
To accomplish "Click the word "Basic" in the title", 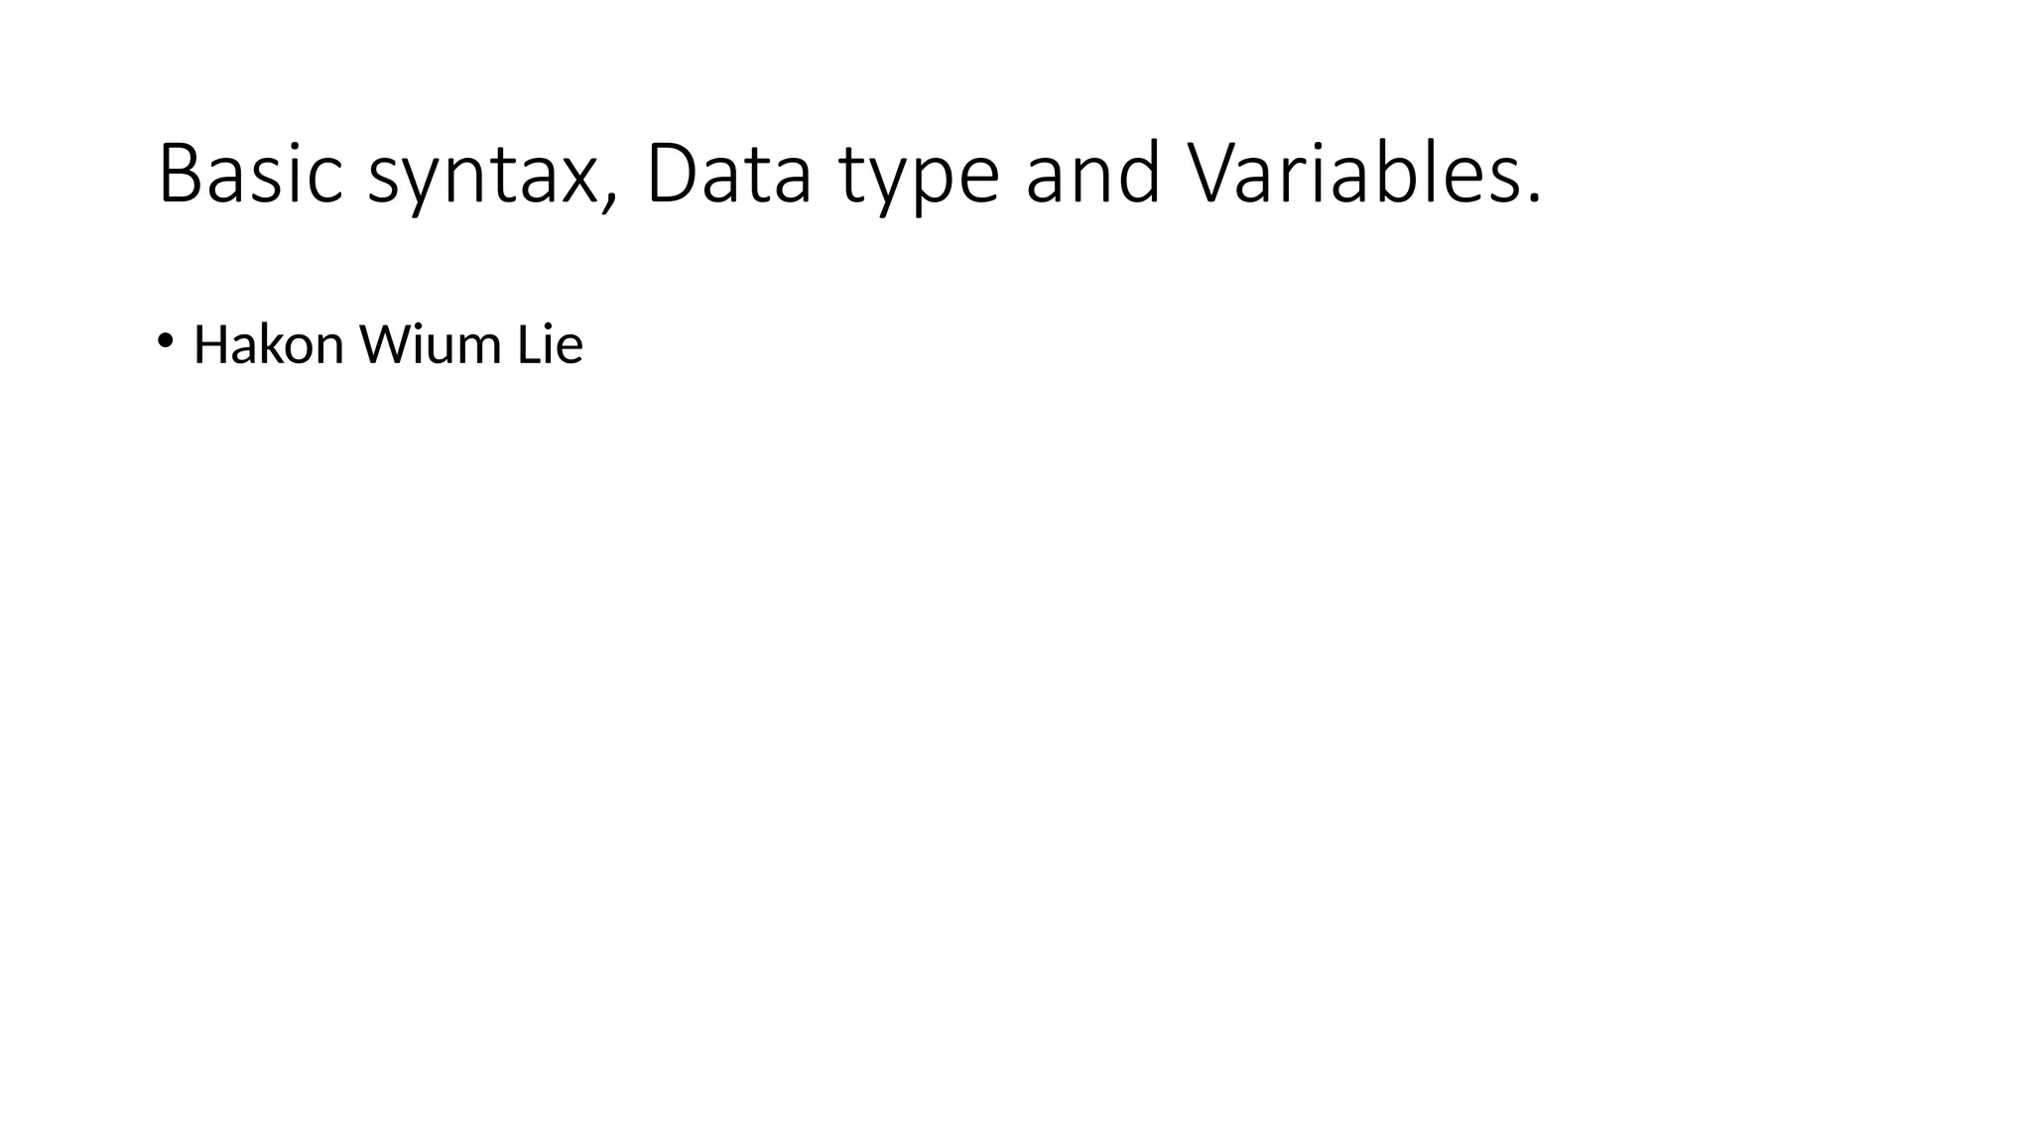I will (x=250, y=175).
